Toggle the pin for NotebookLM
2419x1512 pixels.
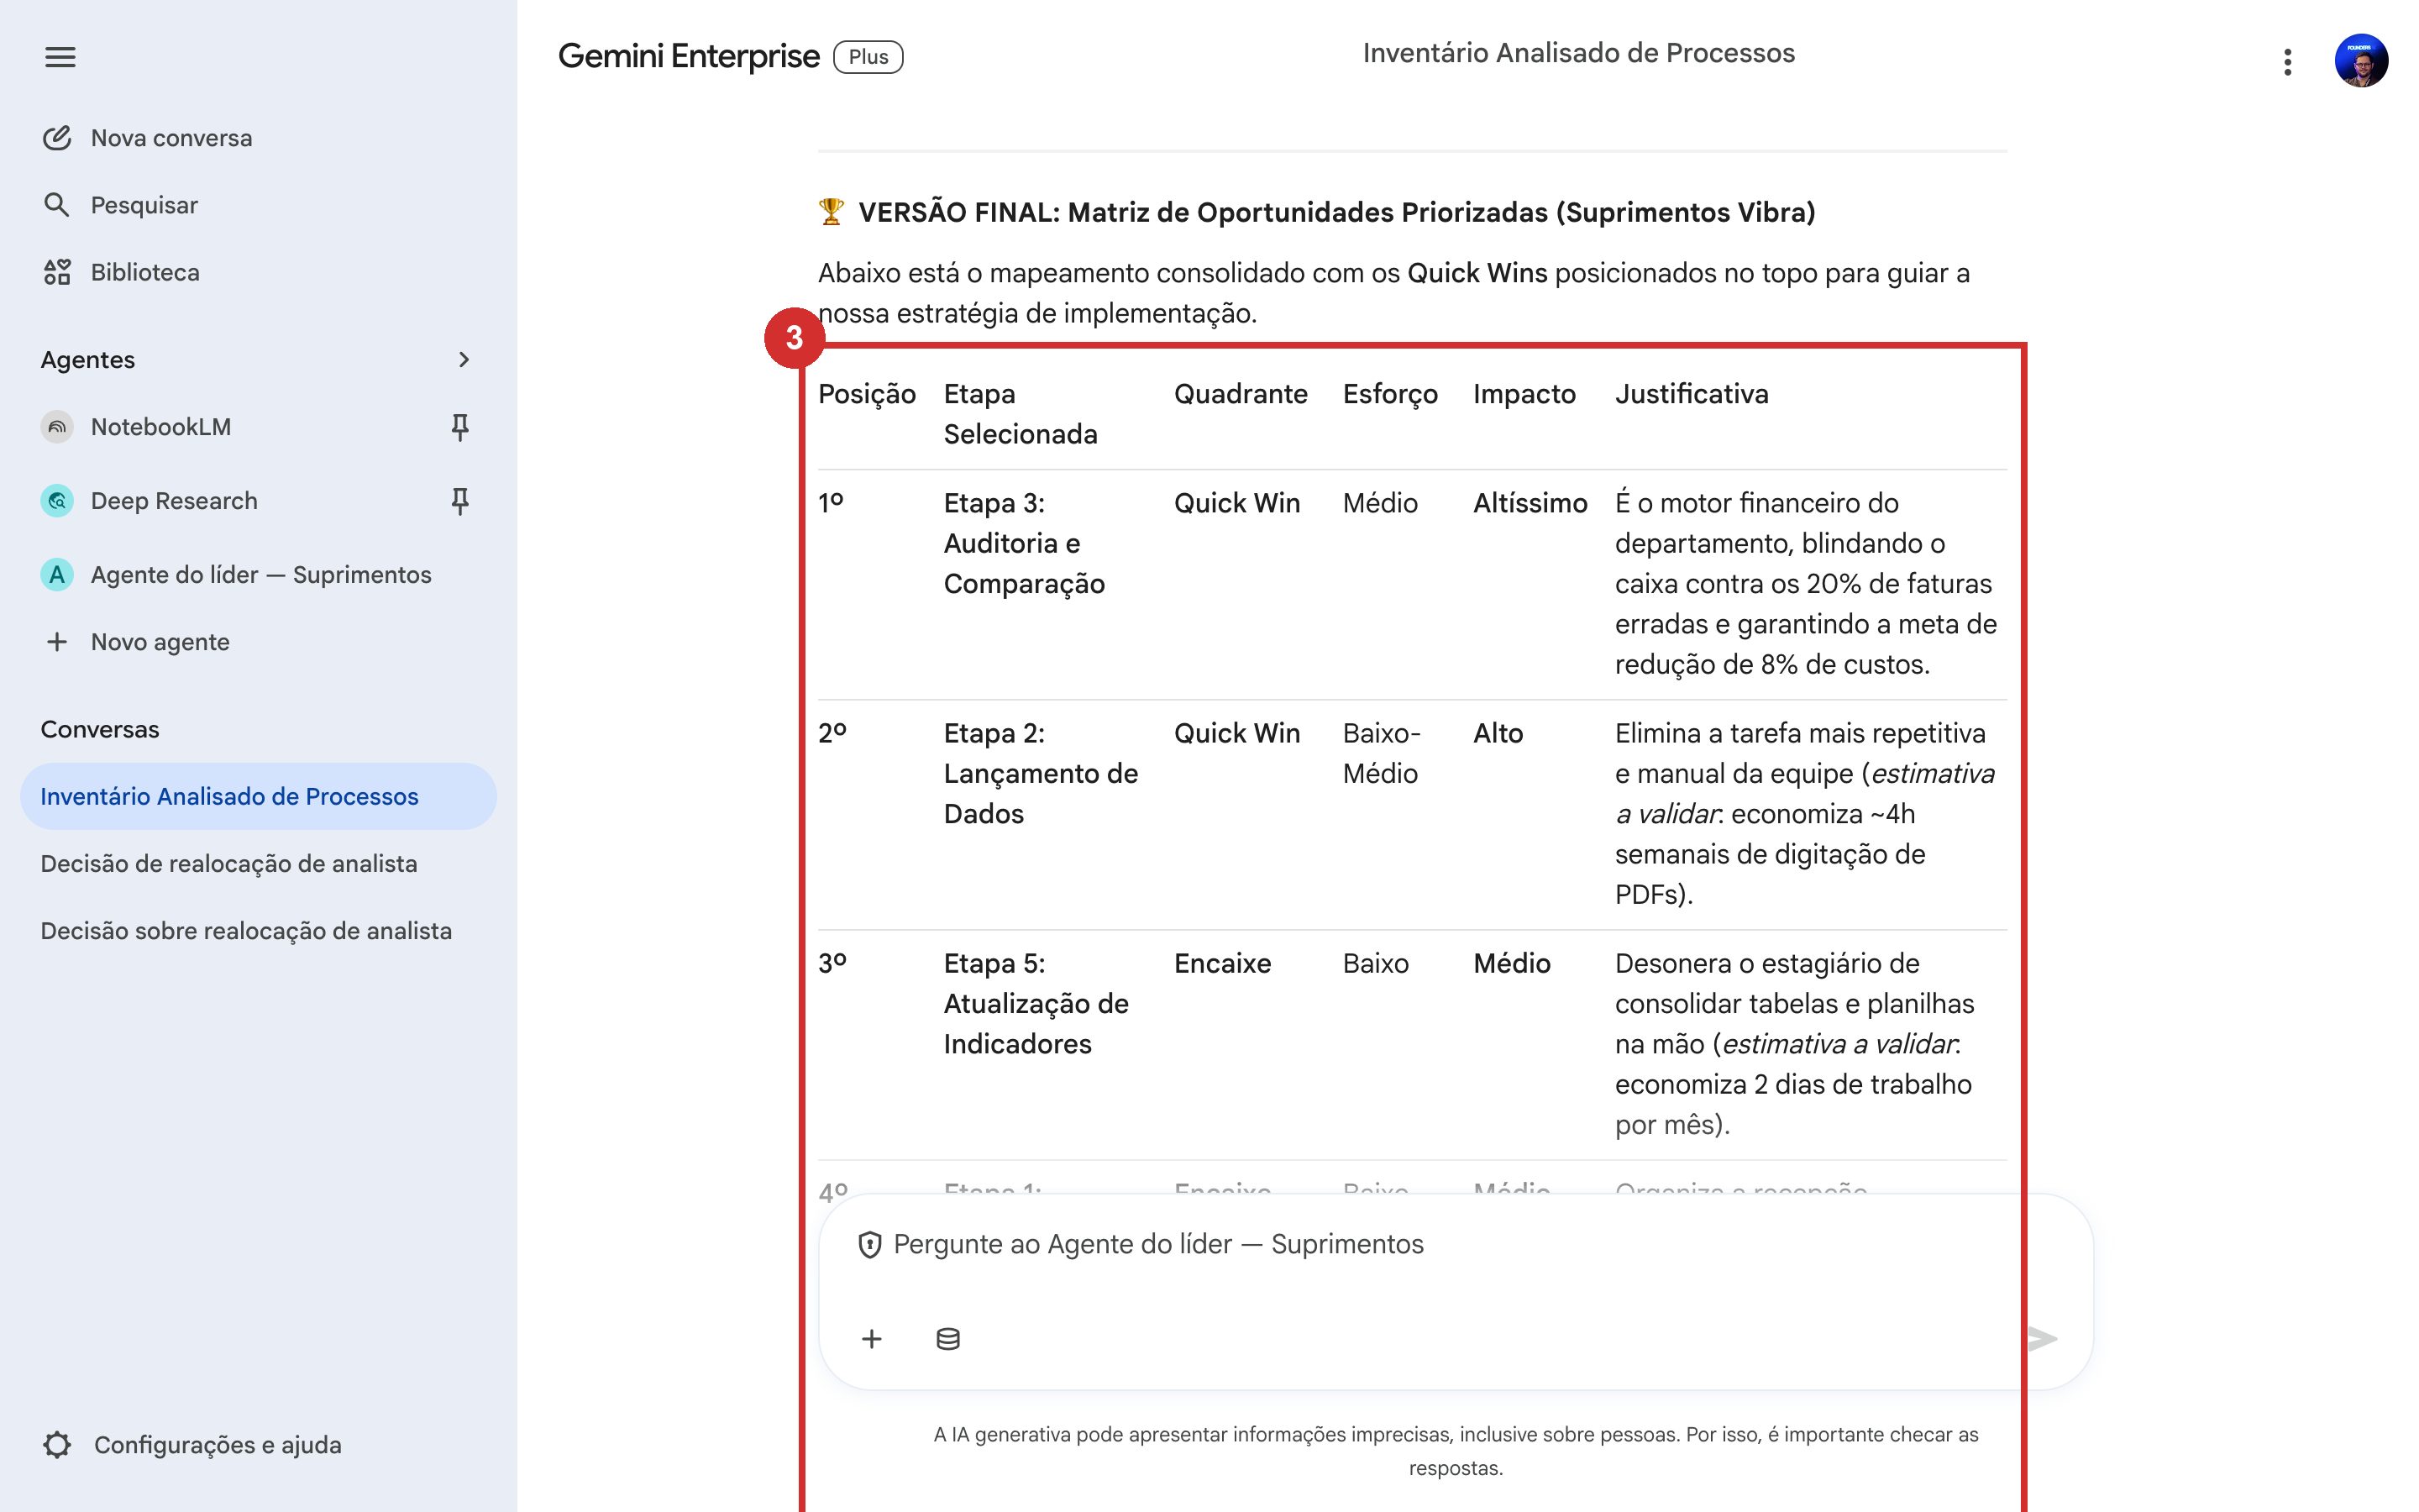(x=459, y=427)
